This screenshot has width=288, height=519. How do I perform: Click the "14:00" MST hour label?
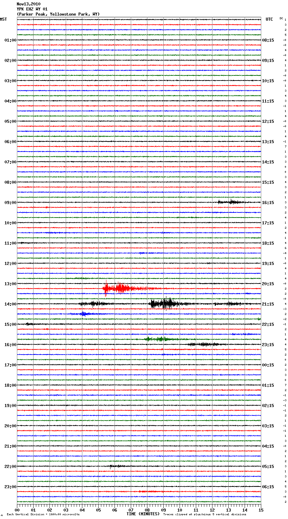11,304
